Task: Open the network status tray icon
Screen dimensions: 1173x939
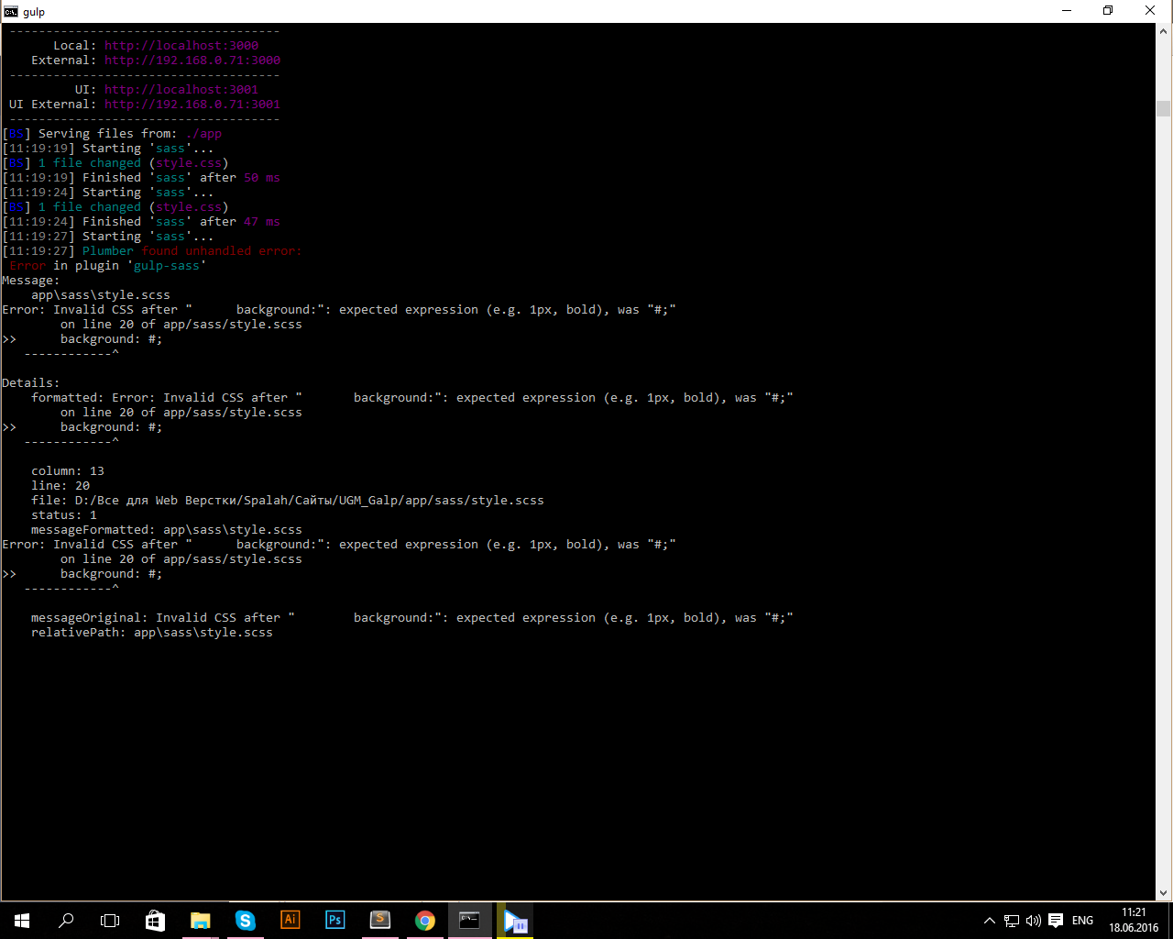Action: (x=1012, y=921)
